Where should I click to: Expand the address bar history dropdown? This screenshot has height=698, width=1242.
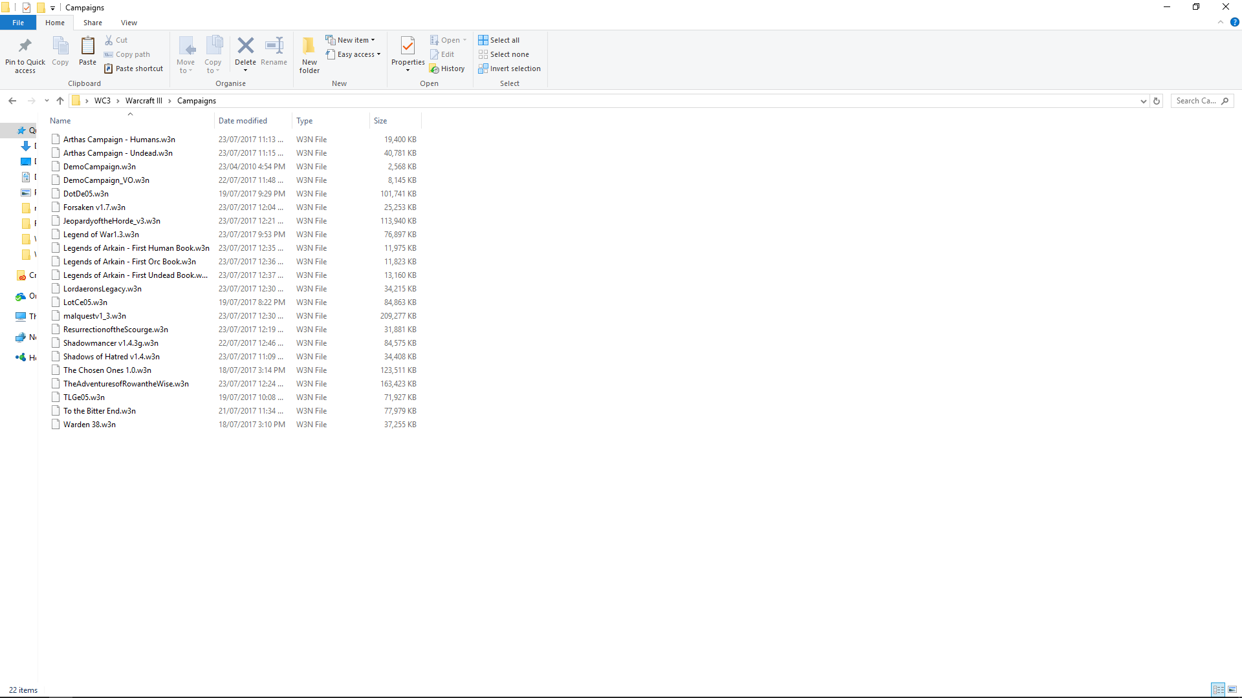tap(1143, 101)
